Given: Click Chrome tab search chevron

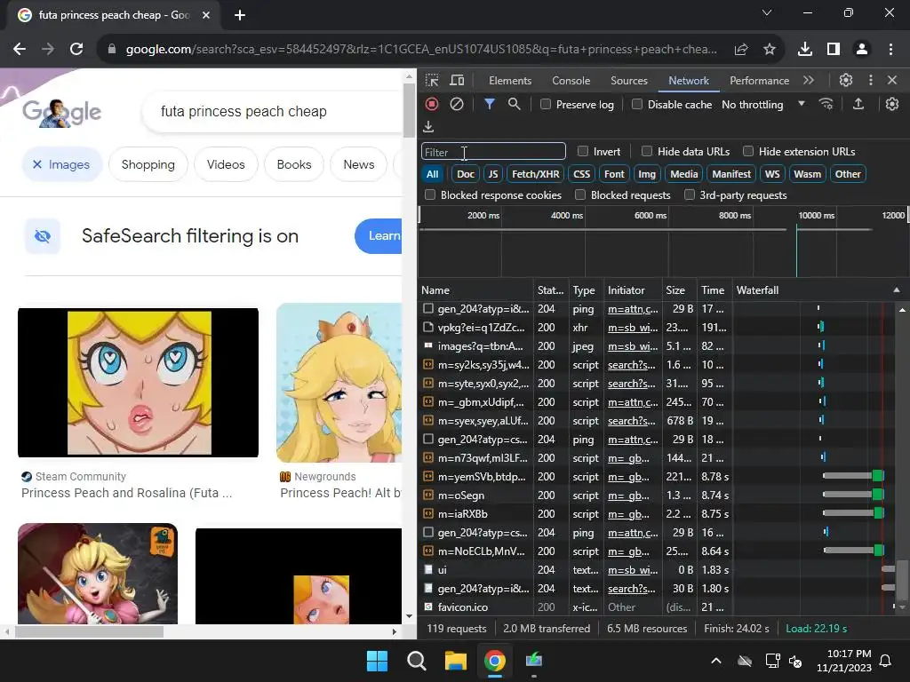Looking at the screenshot, I should pos(767,12).
